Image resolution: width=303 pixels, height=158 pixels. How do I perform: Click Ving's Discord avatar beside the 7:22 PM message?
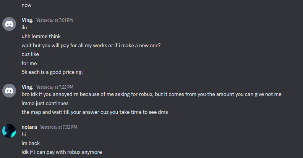(9, 91)
